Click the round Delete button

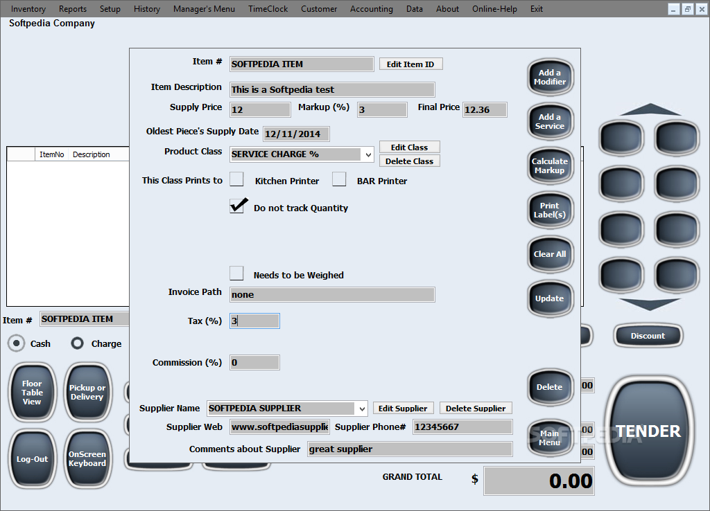[x=550, y=387]
